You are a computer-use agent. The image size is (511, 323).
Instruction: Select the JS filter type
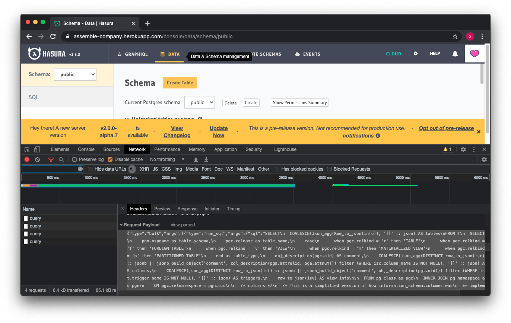(x=155, y=169)
